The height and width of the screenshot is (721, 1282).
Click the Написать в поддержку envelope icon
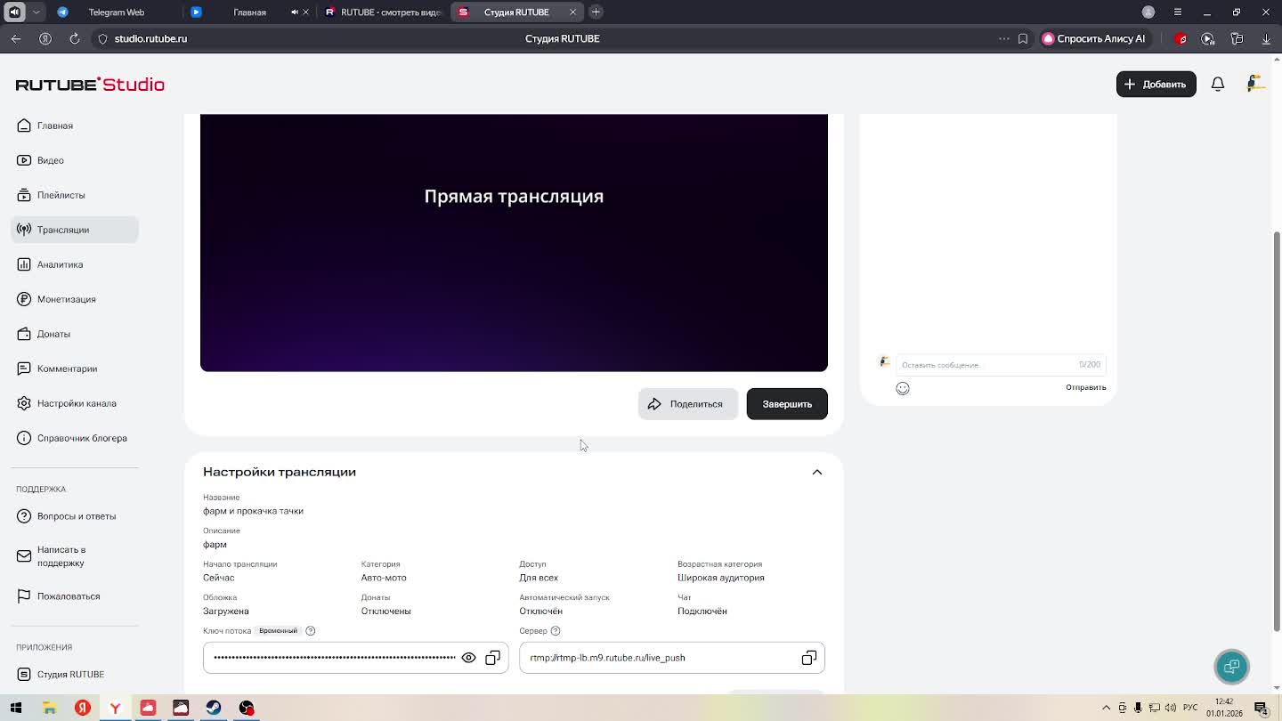tap(24, 556)
